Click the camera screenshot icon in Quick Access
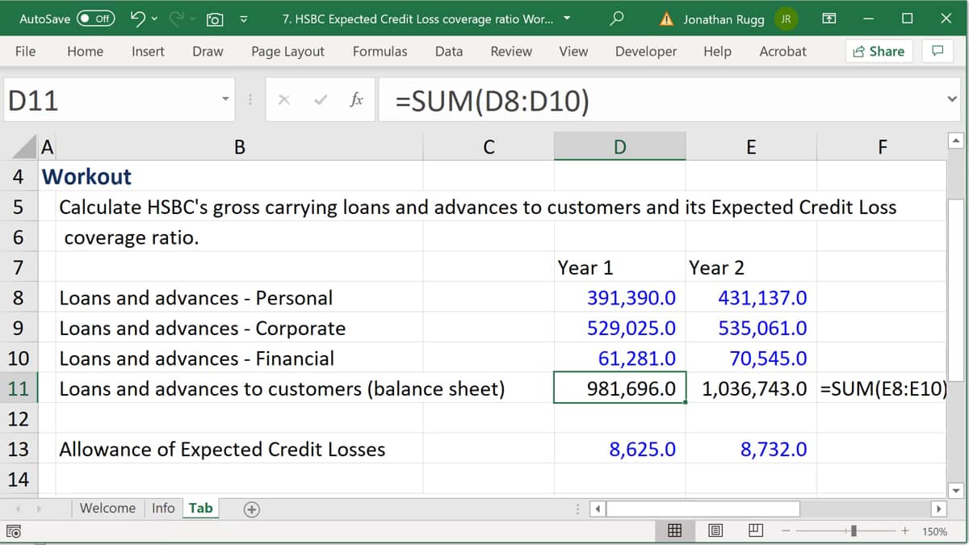Image resolution: width=969 pixels, height=545 pixels. point(215,19)
